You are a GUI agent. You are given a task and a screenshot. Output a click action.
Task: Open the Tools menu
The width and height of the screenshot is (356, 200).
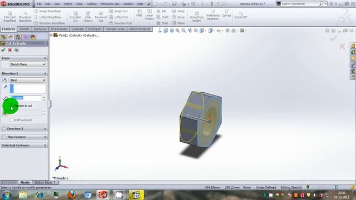tap(79, 4)
